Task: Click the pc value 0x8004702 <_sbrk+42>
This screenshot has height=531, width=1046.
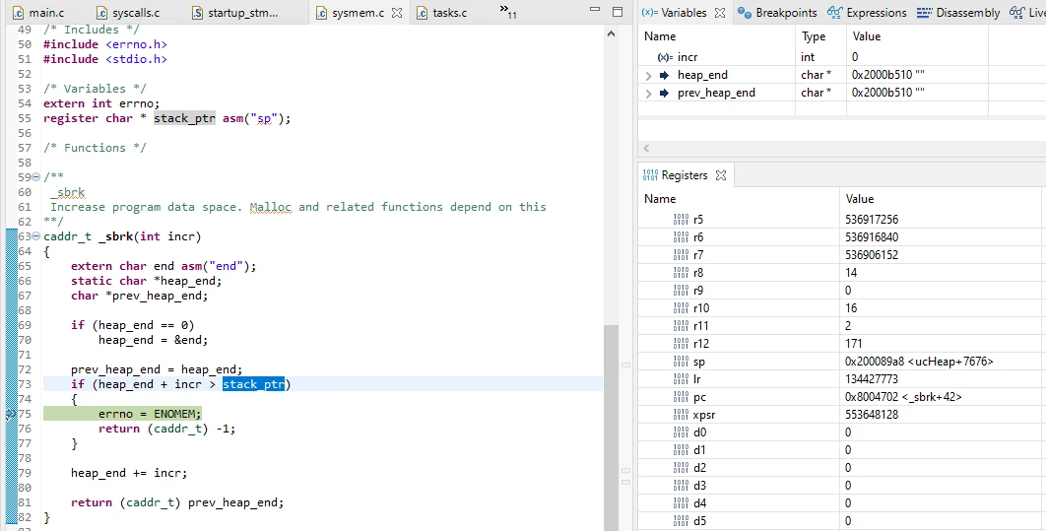Action: pyautogui.click(x=903, y=397)
